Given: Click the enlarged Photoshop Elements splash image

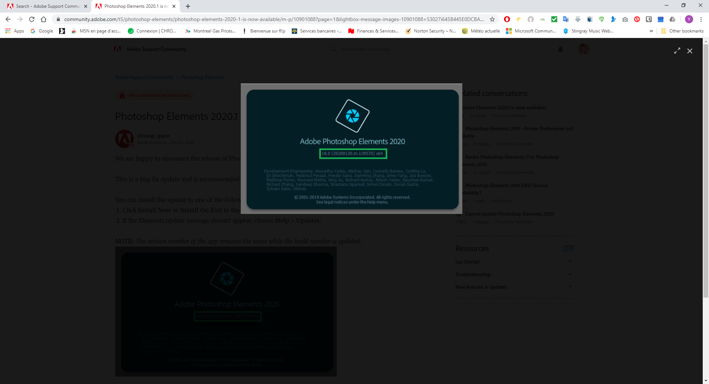Looking at the screenshot, I should click(352, 149).
